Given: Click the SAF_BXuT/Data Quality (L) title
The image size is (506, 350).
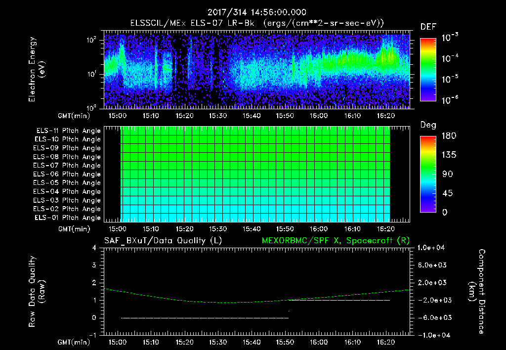Looking at the screenshot, I should coord(163,241).
